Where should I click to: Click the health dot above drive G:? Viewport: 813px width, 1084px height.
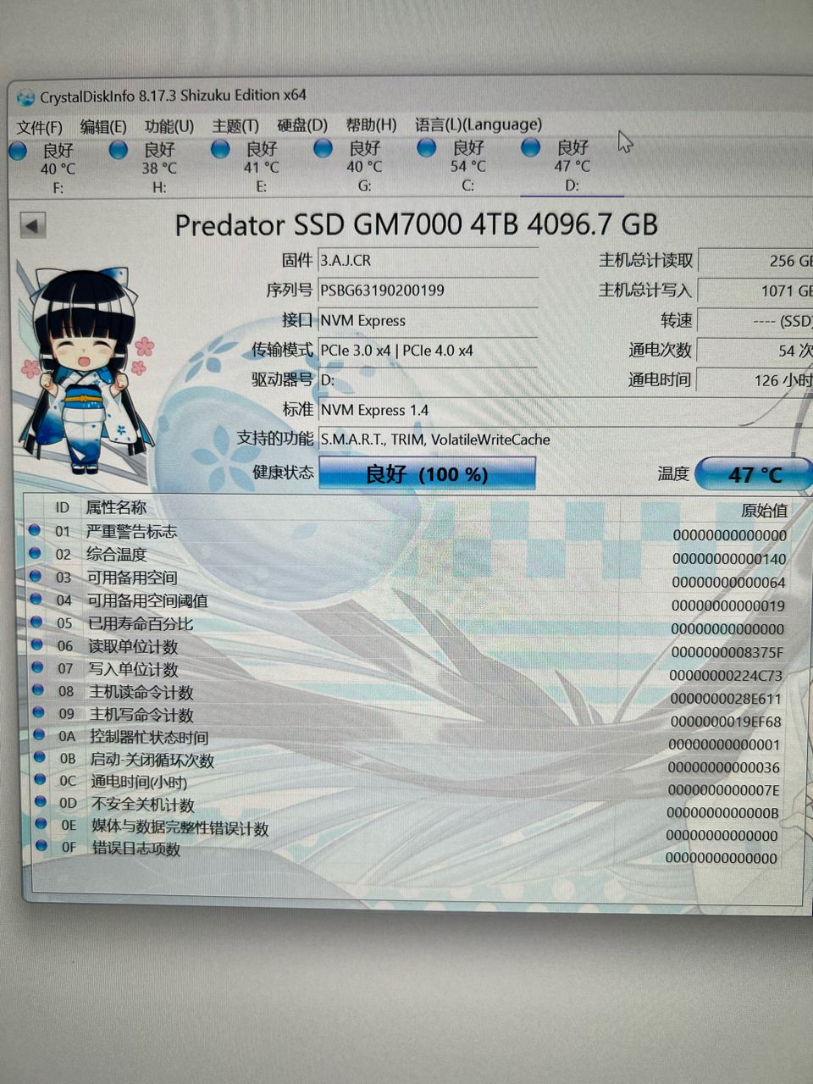(323, 150)
